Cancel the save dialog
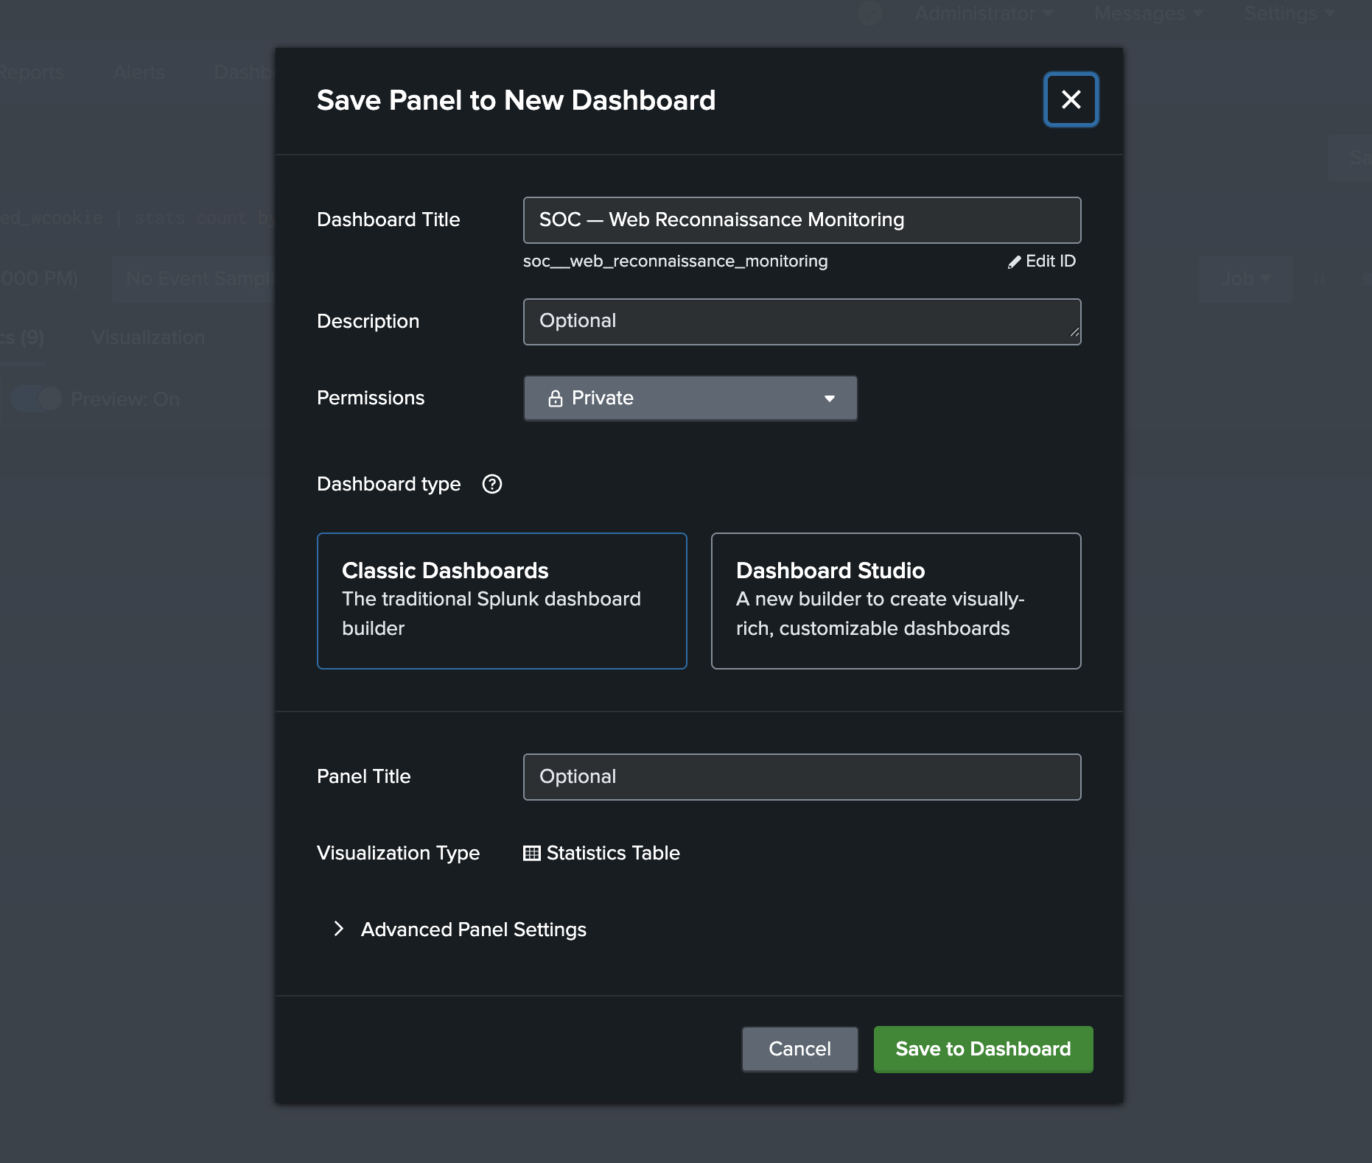This screenshot has width=1372, height=1163. (799, 1049)
